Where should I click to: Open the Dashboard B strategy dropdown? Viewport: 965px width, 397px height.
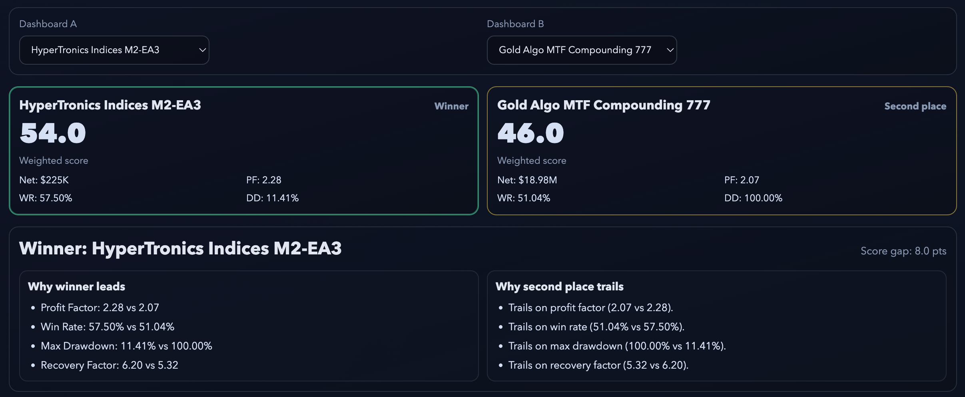[582, 50]
